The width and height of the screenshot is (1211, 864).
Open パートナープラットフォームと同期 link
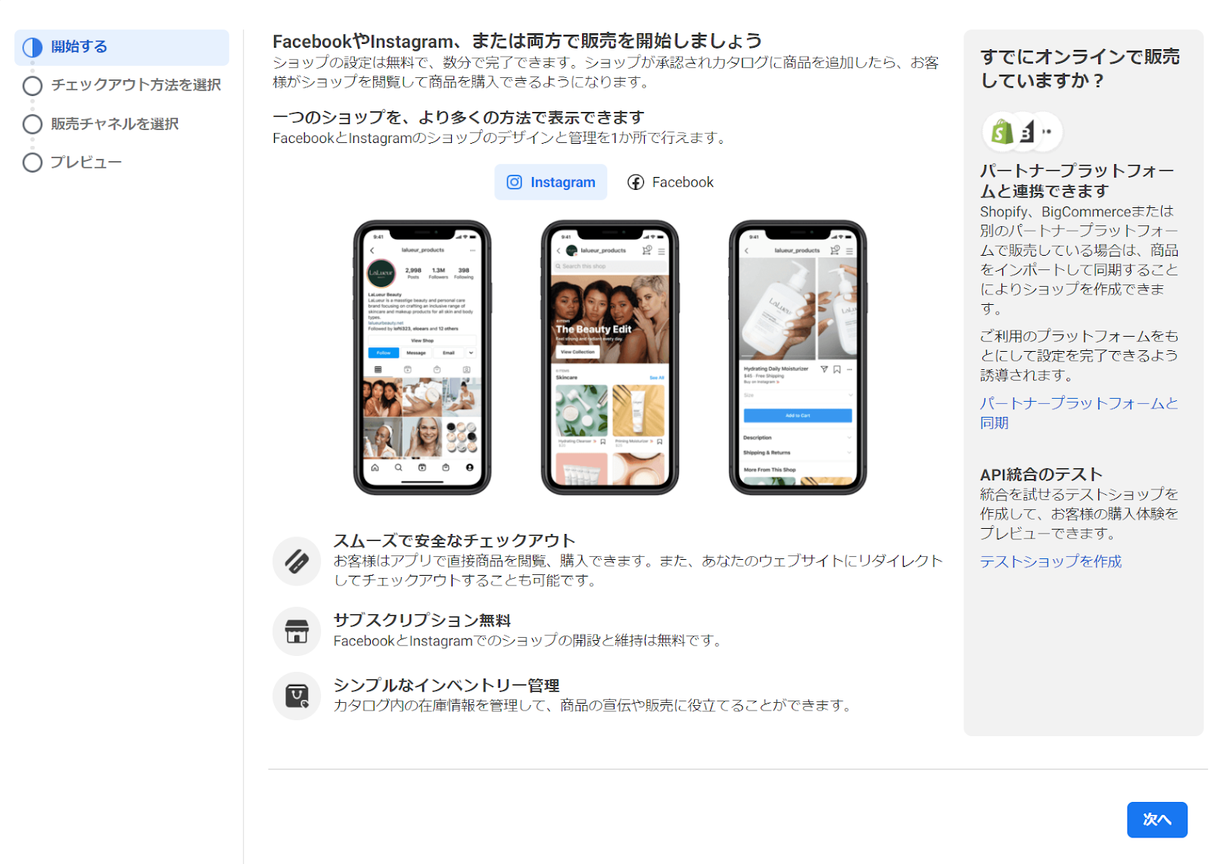[1079, 413]
